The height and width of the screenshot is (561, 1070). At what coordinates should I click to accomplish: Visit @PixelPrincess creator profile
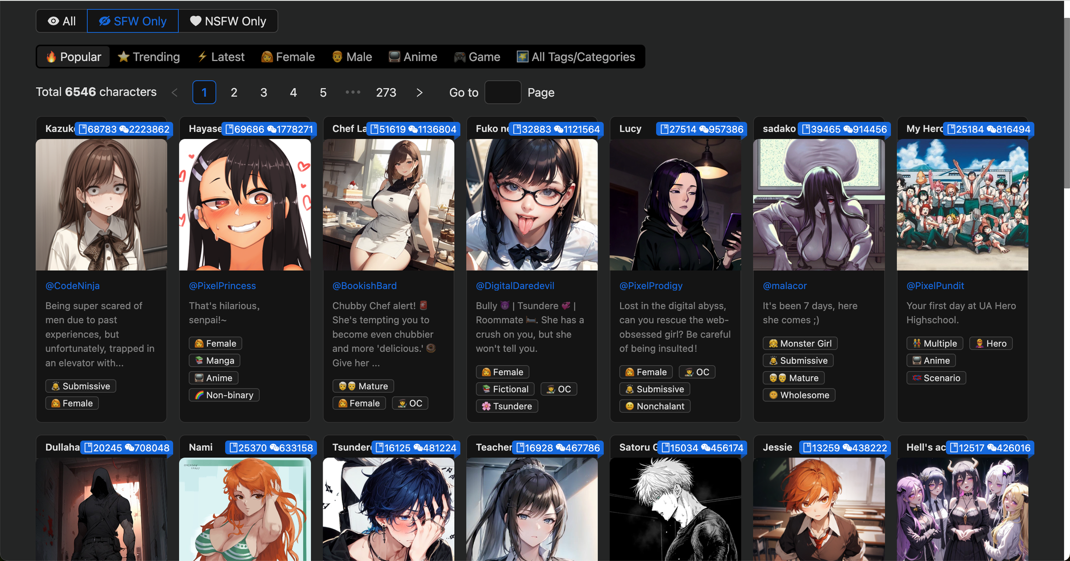pos(223,286)
